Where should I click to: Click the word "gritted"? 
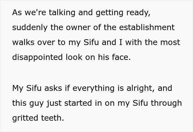(x=25, y=118)
